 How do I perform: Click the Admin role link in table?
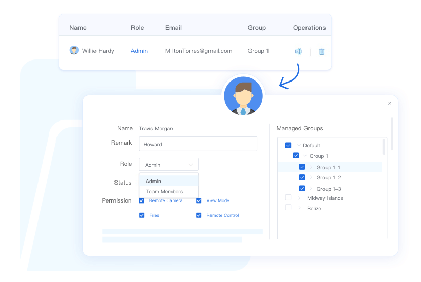point(139,51)
